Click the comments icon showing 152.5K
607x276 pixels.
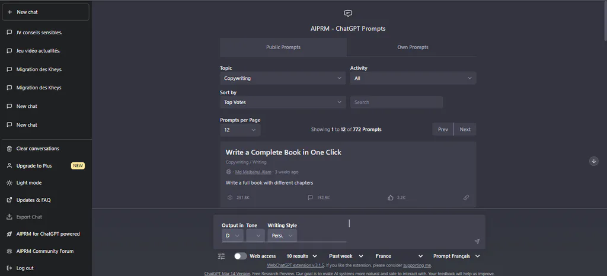[310, 198]
